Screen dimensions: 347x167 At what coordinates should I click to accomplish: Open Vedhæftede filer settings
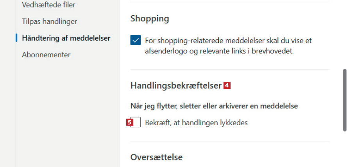48,5
